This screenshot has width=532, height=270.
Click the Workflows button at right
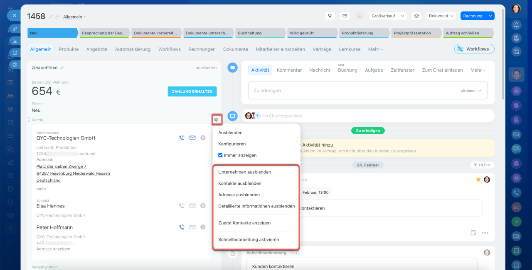(474, 49)
